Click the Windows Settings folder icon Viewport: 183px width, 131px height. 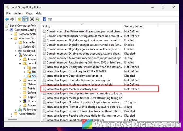(x=16, y=38)
